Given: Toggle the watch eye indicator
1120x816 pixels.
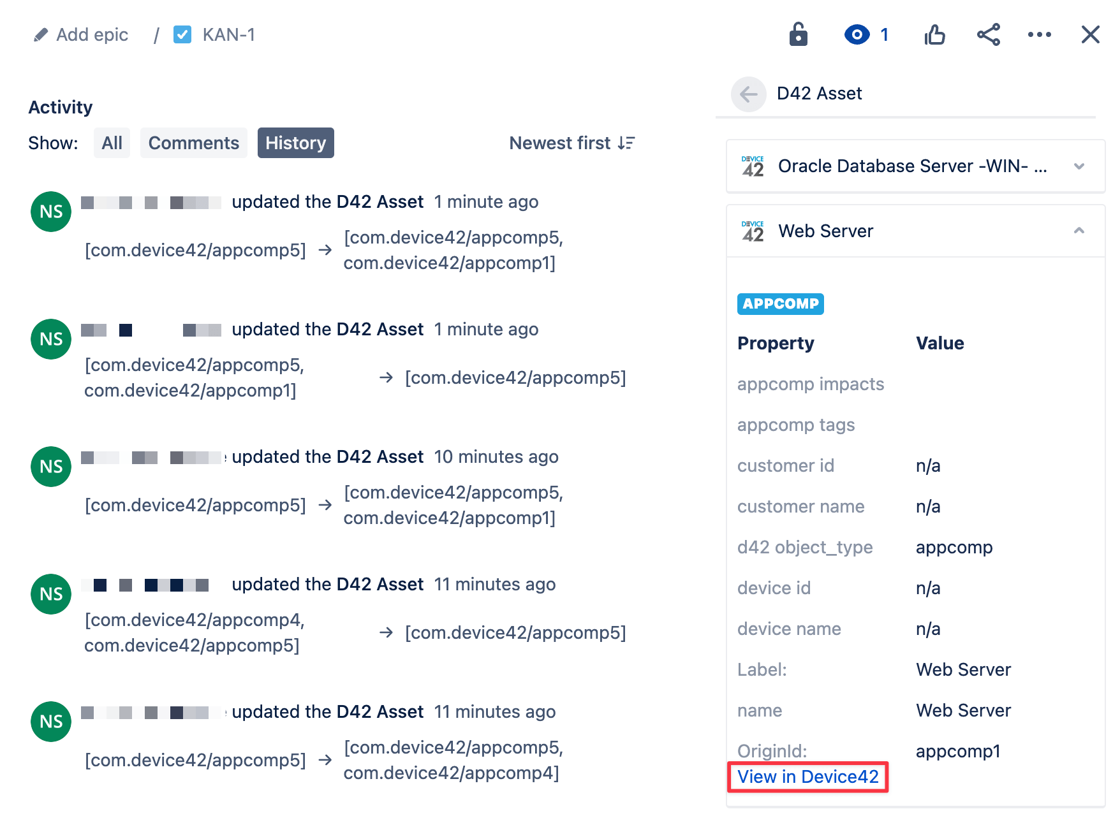Looking at the screenshot, I should pos(856,35).
